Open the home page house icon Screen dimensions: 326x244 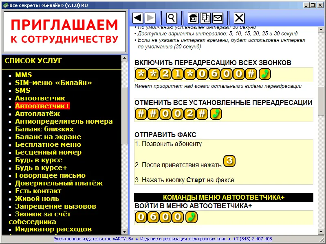pyautogui.click(x=193, y=18)
